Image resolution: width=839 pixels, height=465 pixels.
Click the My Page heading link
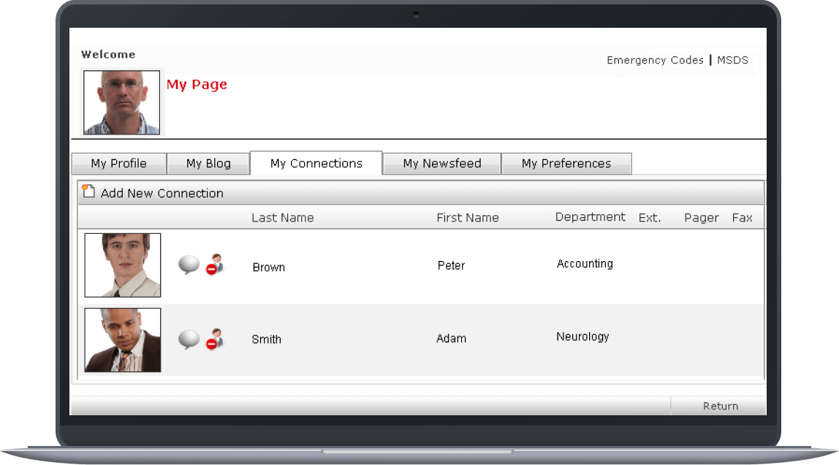[197, 84]
